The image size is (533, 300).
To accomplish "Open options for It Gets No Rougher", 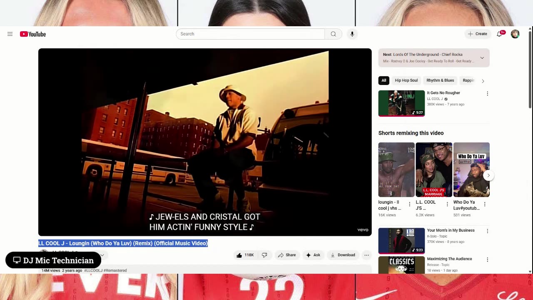I will [487, 94].
